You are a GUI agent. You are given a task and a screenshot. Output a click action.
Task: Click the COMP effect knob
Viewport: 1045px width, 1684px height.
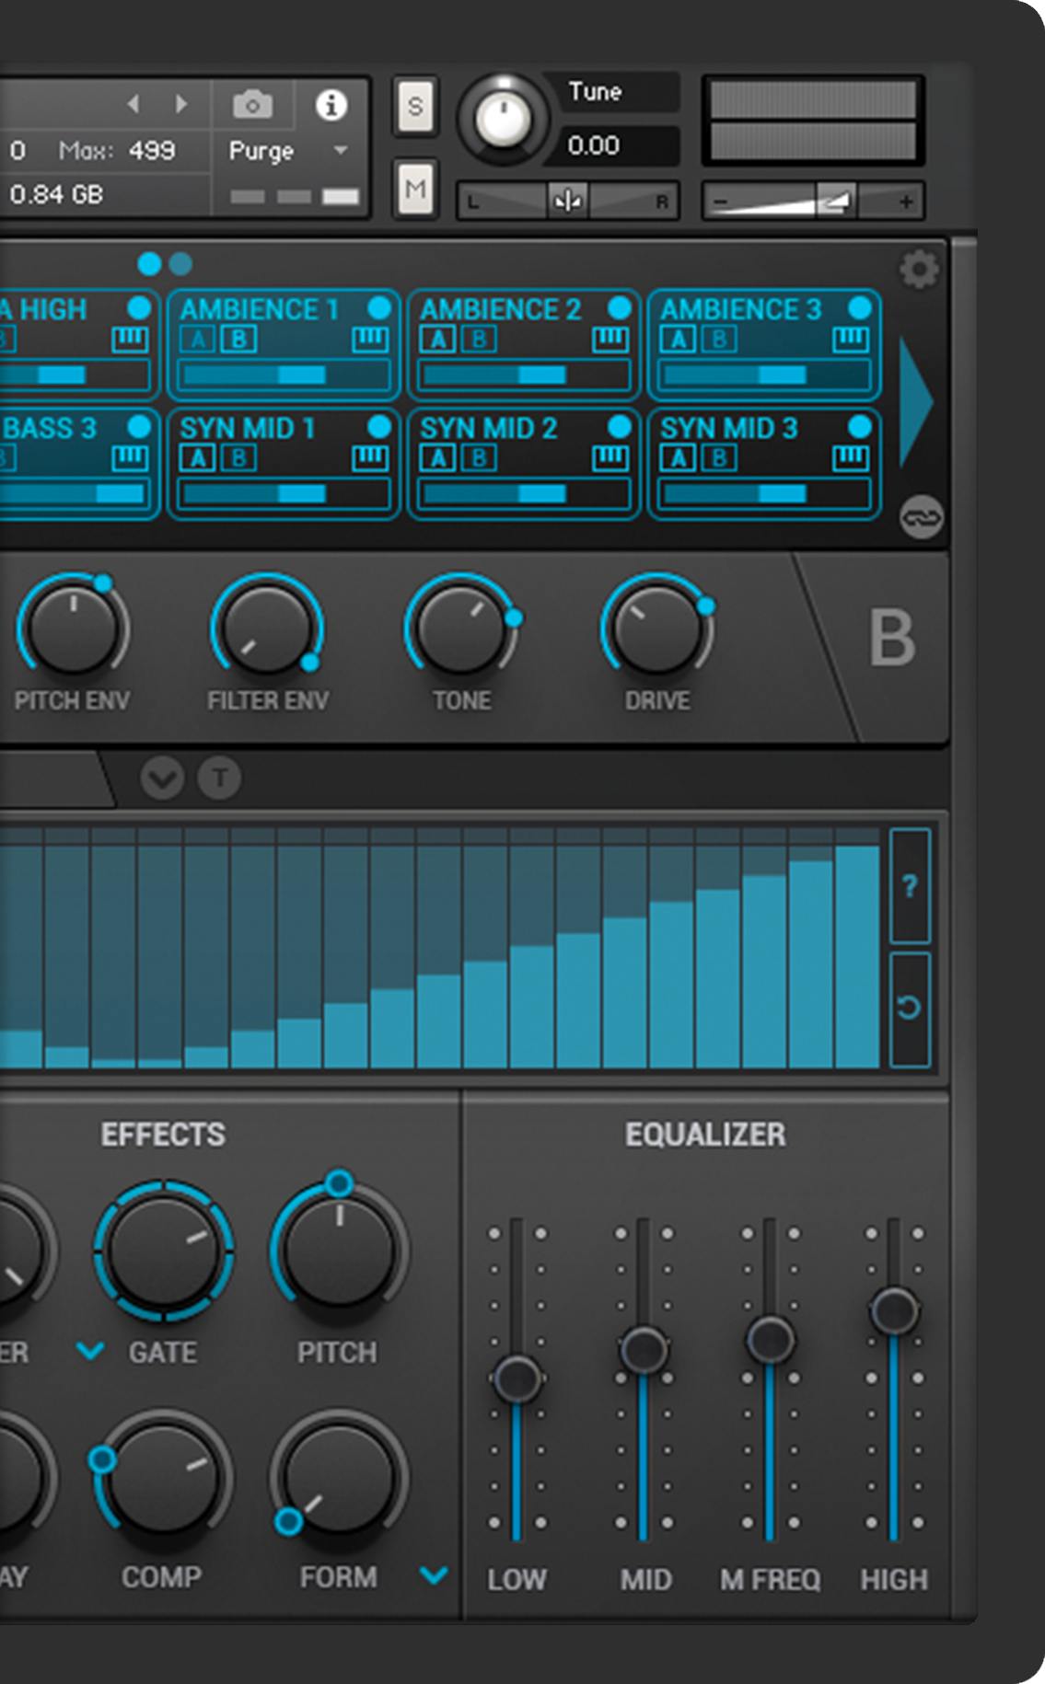(163, 1479)
